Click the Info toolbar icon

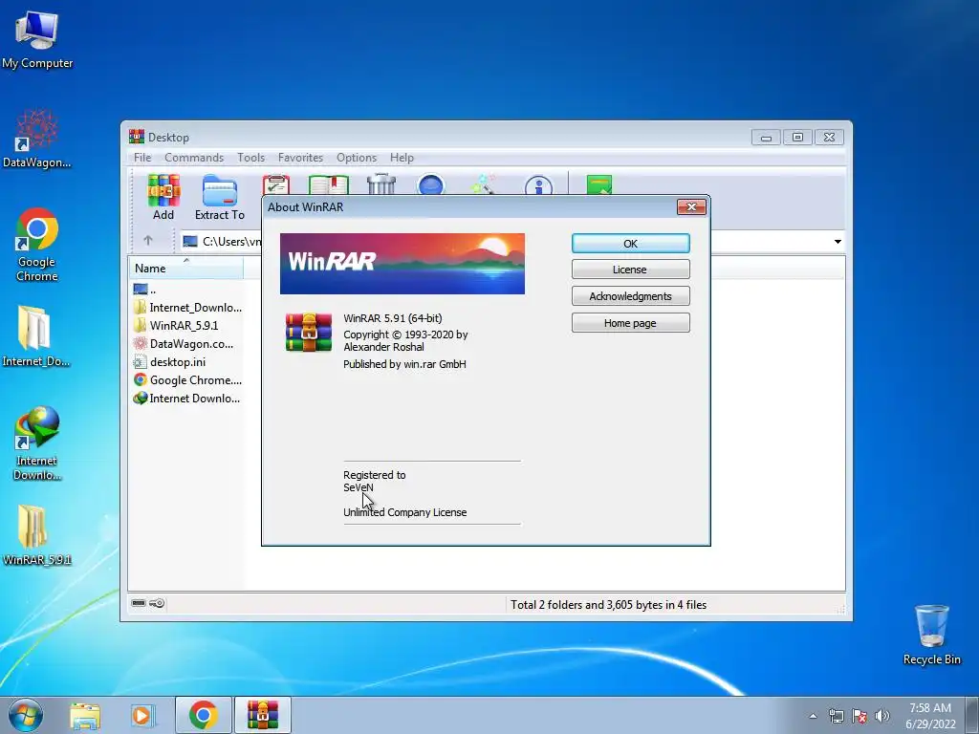539,185
